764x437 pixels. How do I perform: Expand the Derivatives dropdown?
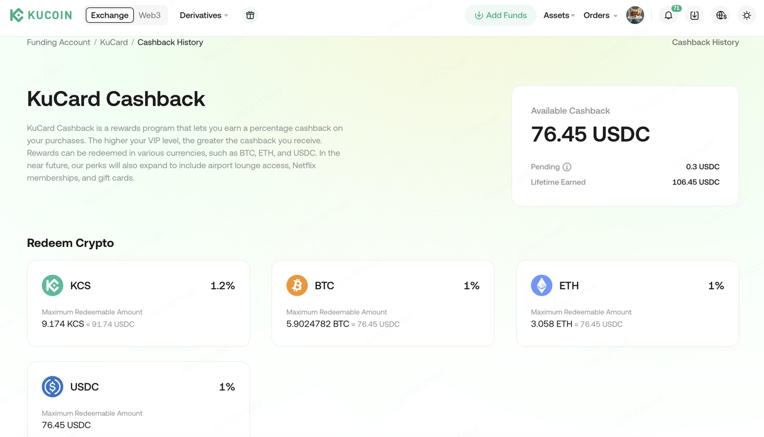204,16
